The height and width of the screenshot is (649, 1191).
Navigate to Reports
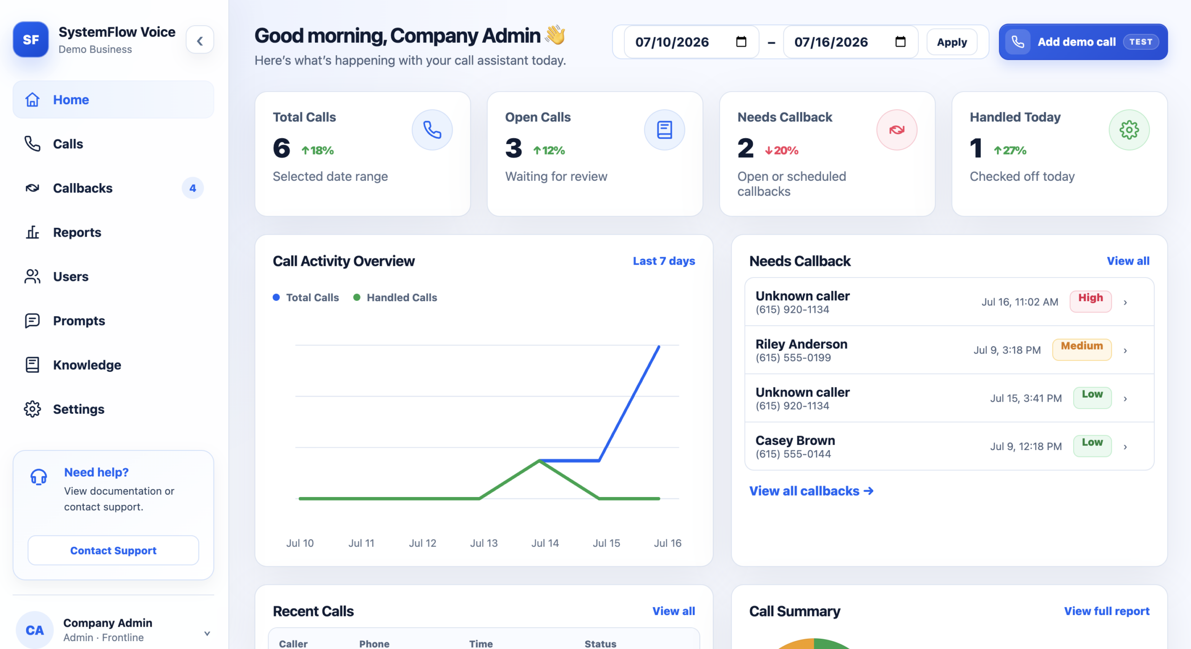point(114,232)
